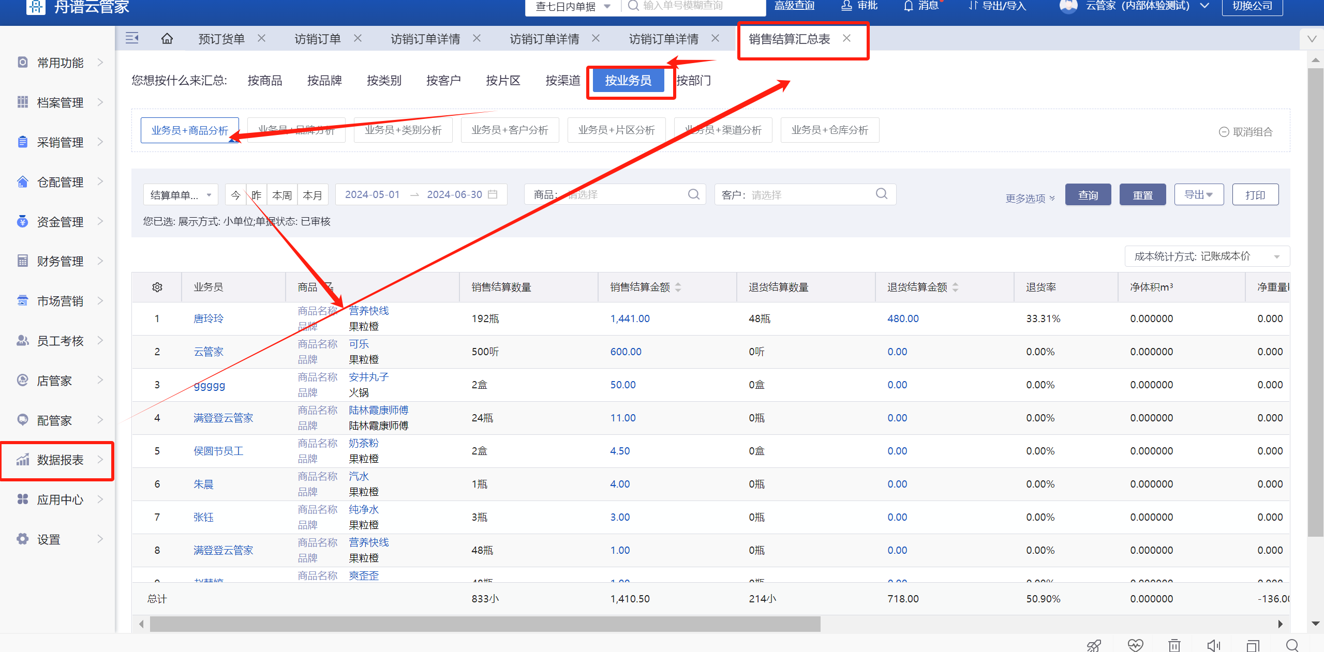Click the calendar icon in date range
The width and height of the screenshot is (1324, 652).
(x=493, y=194)
